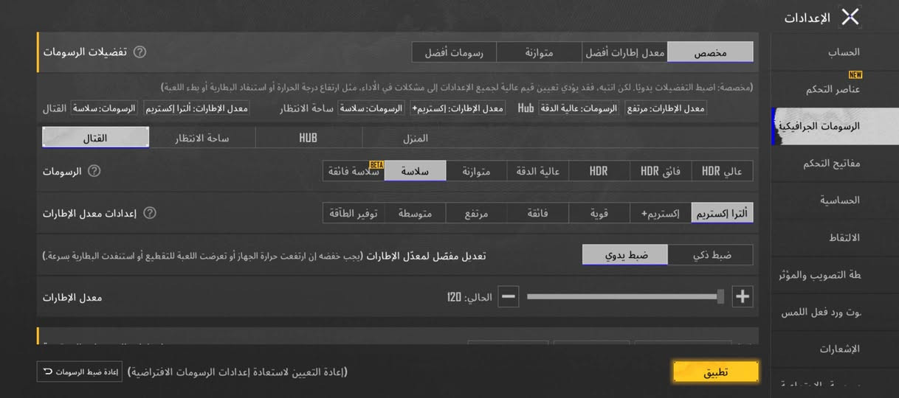
Task: Open help icon beside إعدادات معدل الإطارات
Action: (x=150, y=212)
